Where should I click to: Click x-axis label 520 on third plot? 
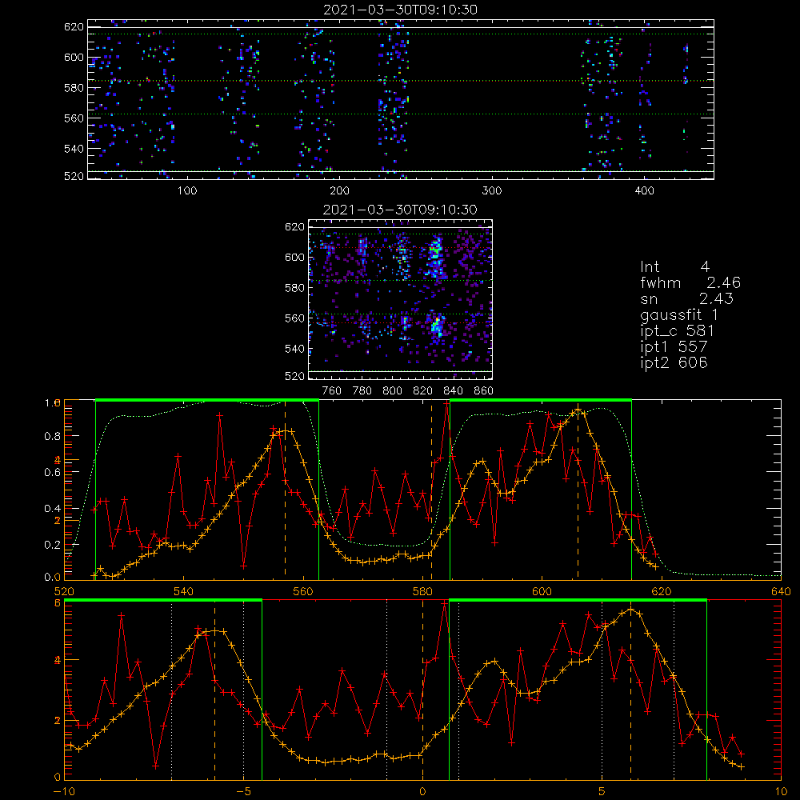[64, 591]
